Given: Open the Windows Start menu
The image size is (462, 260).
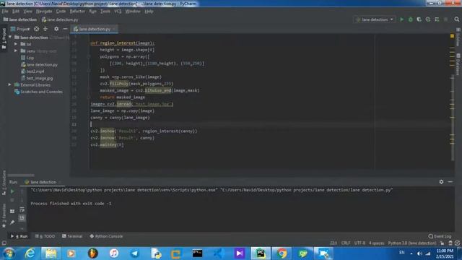Looking at the screenshot, I should click(9, 253).
